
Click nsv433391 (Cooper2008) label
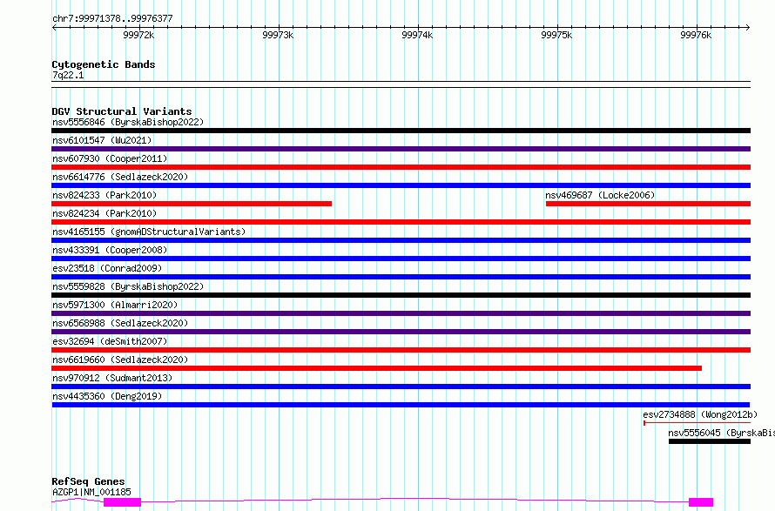(x=110, y=250)
